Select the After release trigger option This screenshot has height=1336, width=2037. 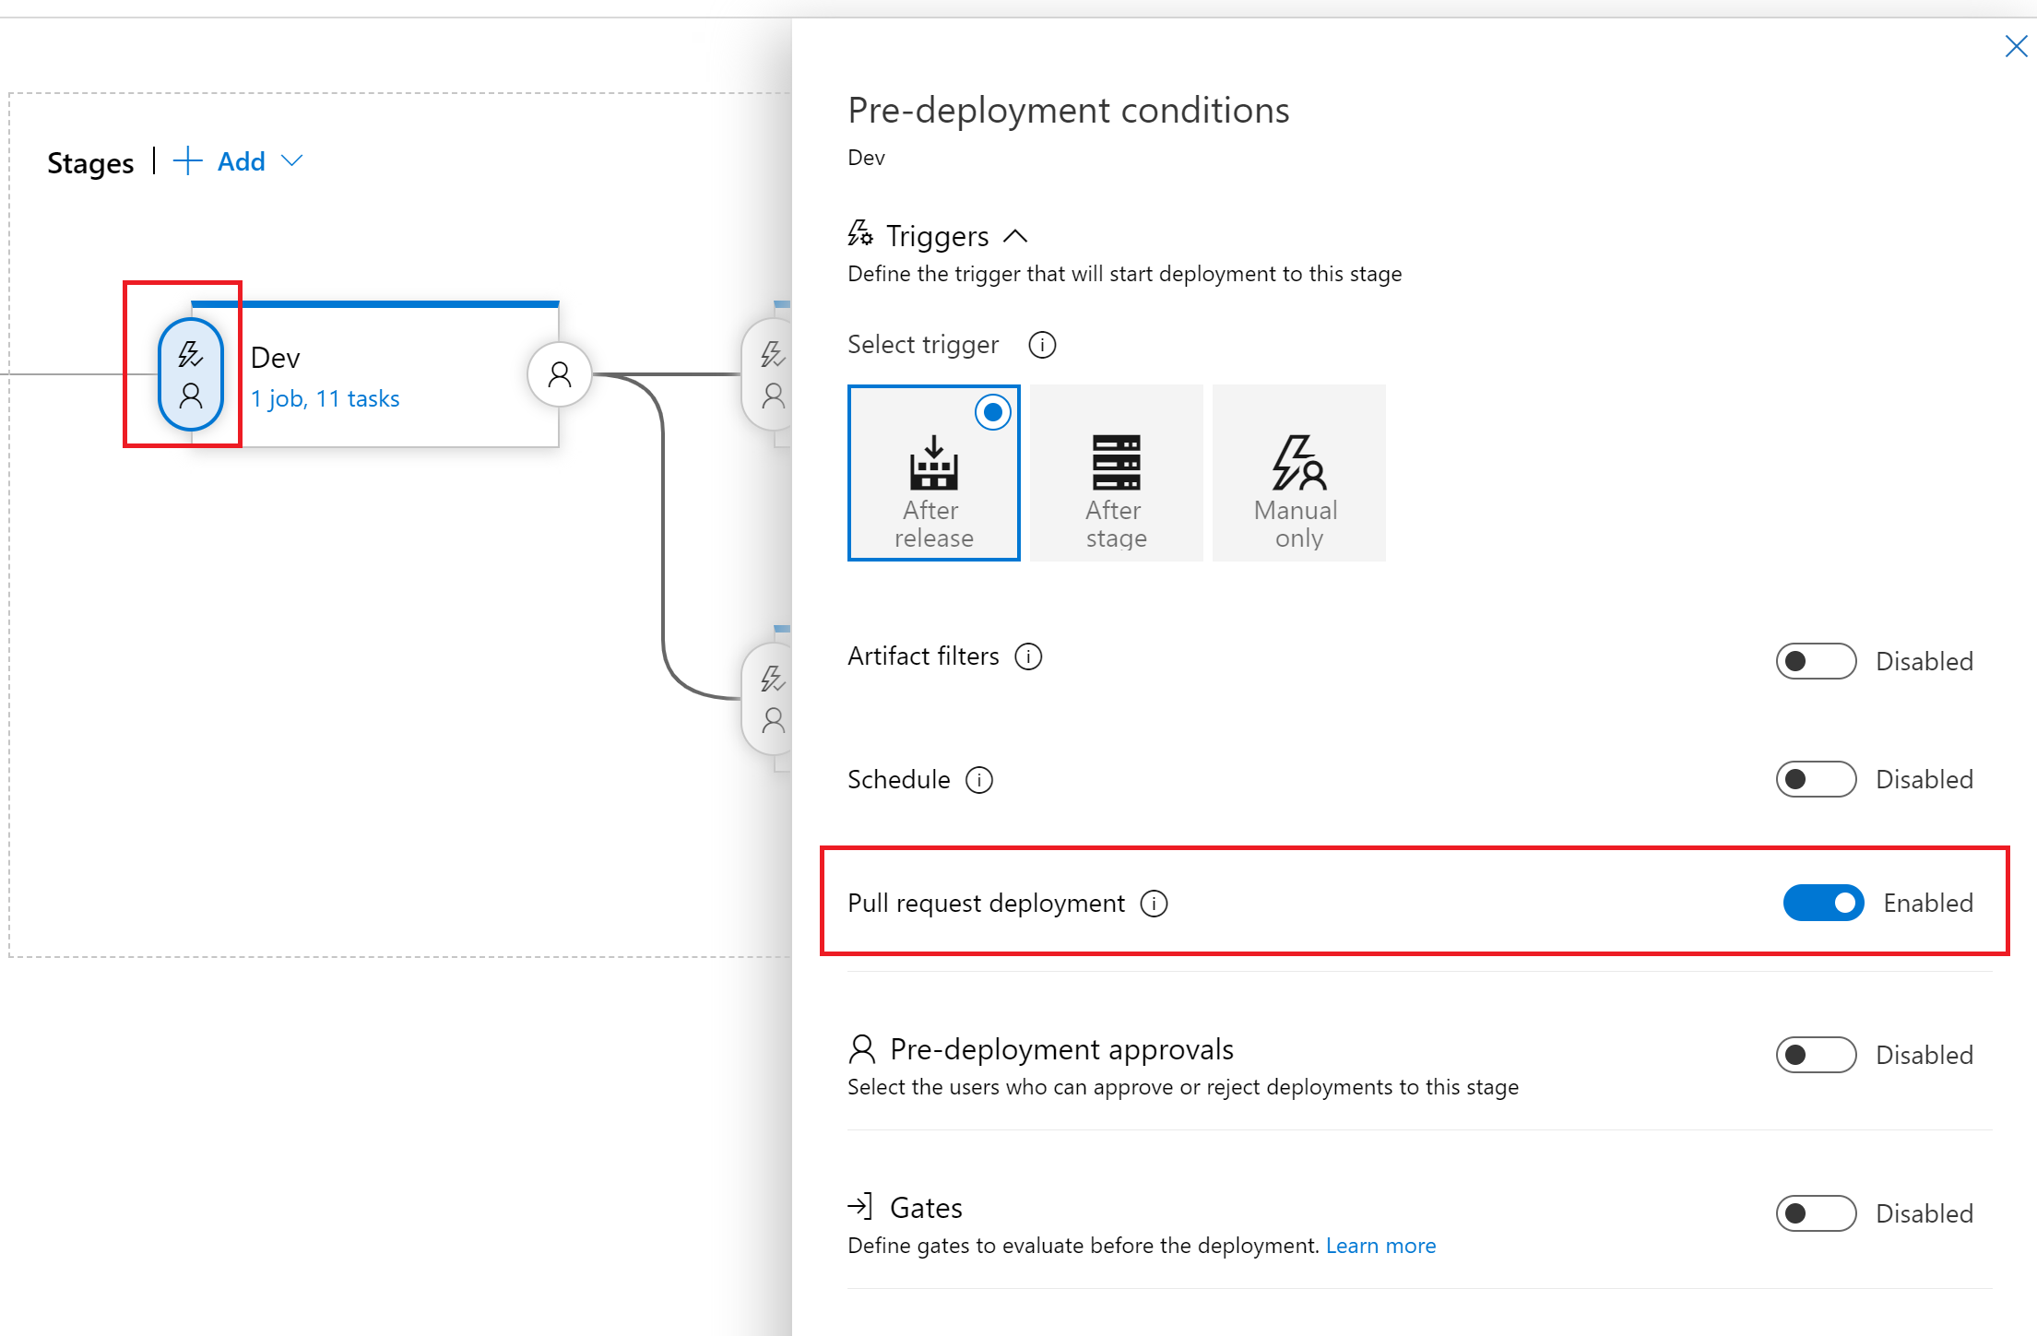(x=933, y=473)
